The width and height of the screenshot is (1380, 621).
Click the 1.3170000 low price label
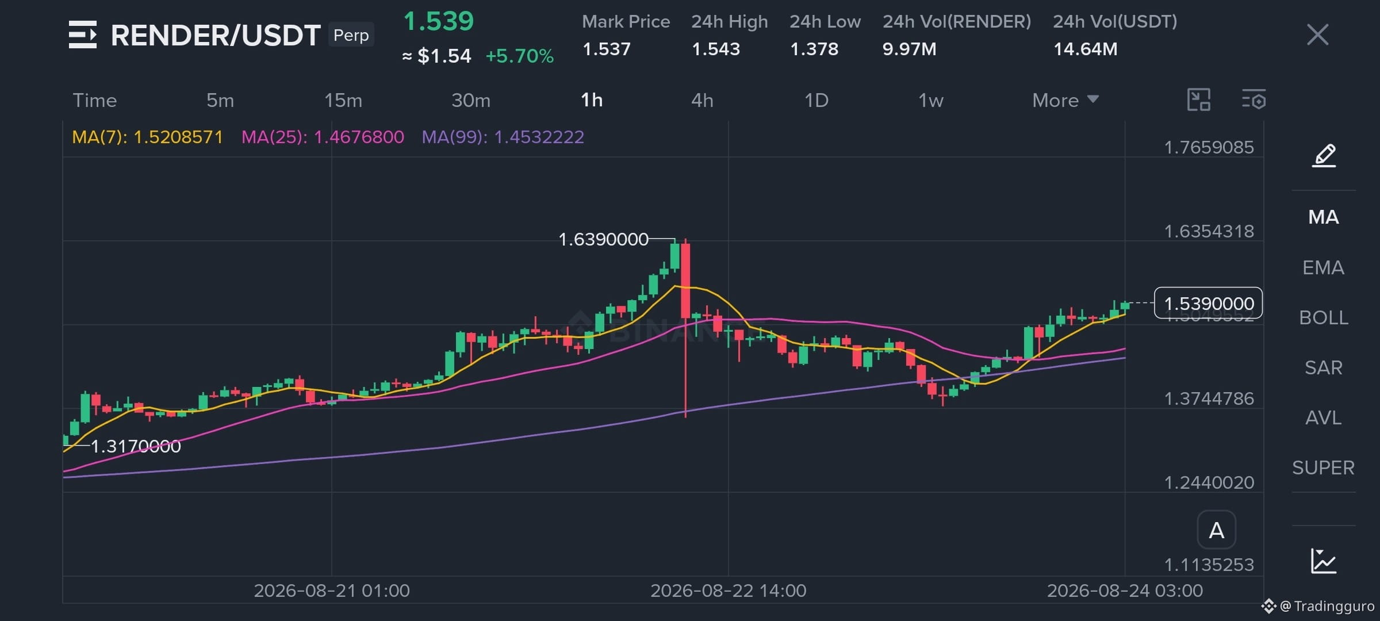point(136,446)
